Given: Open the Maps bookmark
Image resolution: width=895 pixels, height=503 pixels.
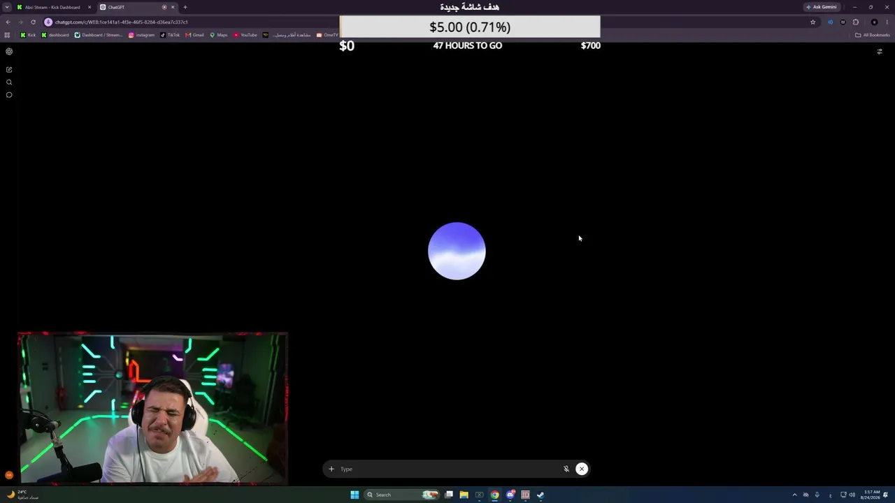Looking at the screenshot, I should tap(219, 35).
